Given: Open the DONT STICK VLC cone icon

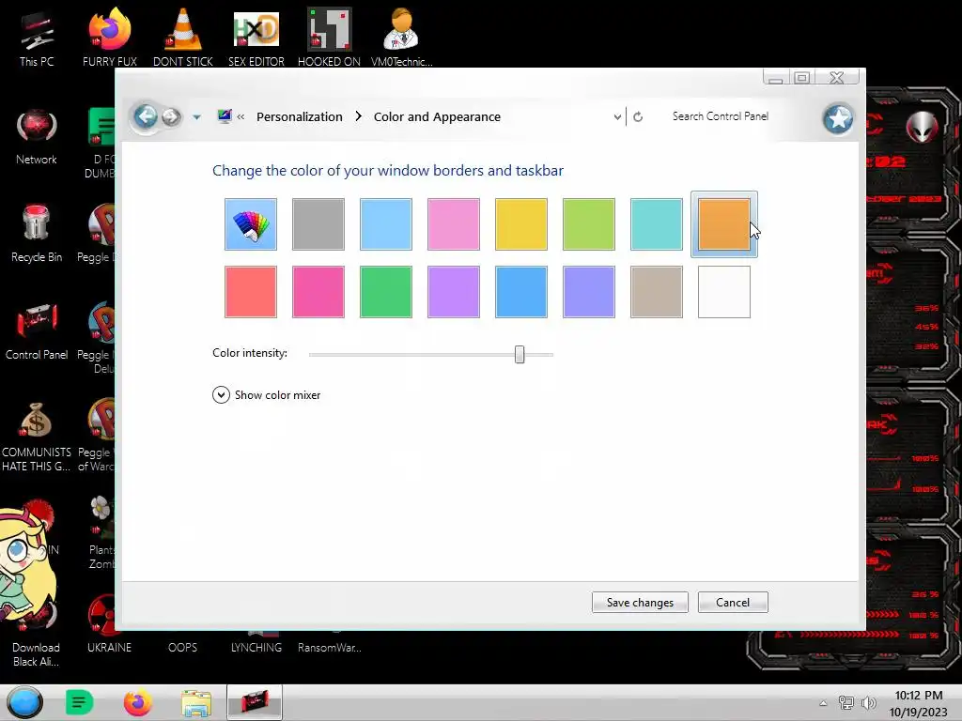Looking at the screenshot, I should [x=183, y=38].
